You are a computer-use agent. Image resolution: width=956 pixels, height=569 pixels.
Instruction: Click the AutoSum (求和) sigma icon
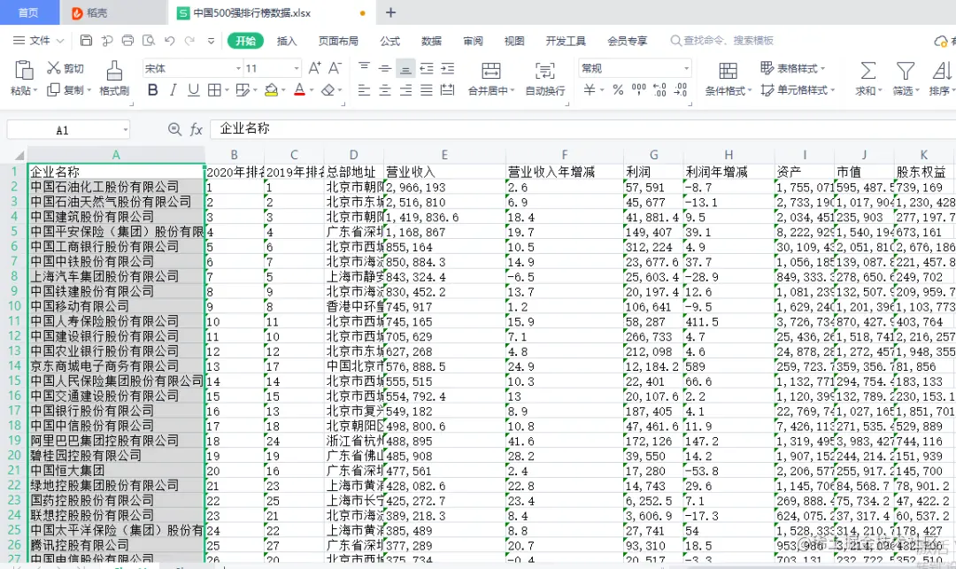coord(867,71)
